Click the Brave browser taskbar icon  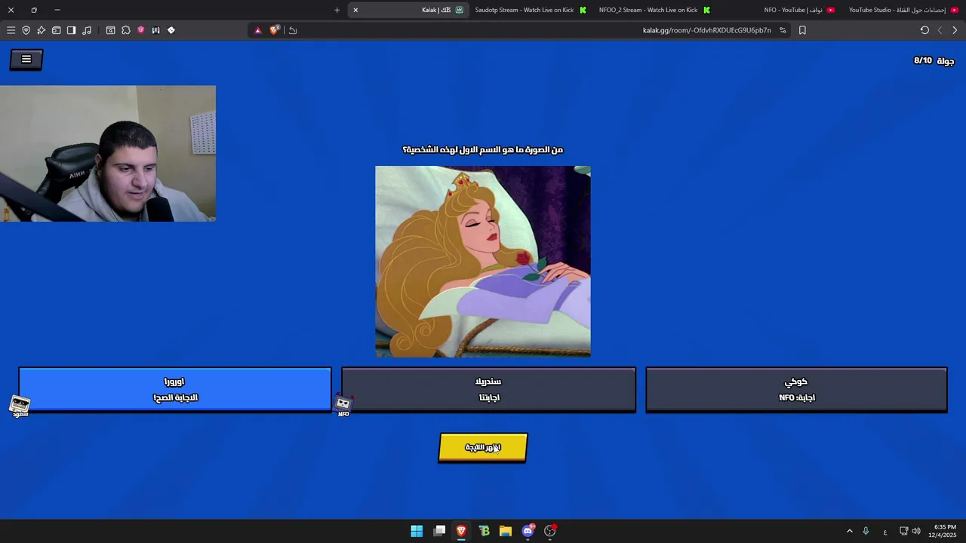[461, 531]
